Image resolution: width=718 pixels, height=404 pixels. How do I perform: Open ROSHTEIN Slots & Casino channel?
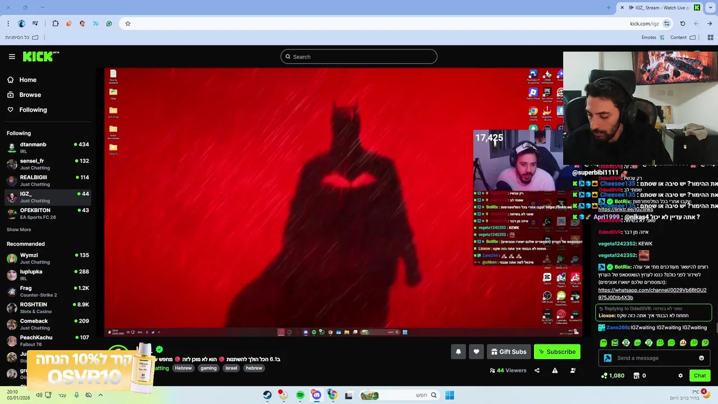pos(48,307)
